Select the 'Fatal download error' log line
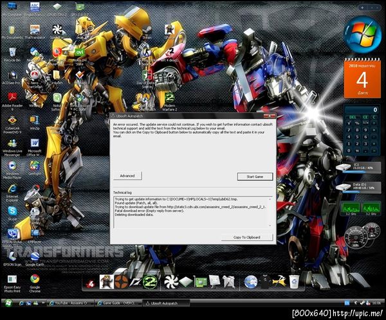386x320 pixels. (149, 211)
